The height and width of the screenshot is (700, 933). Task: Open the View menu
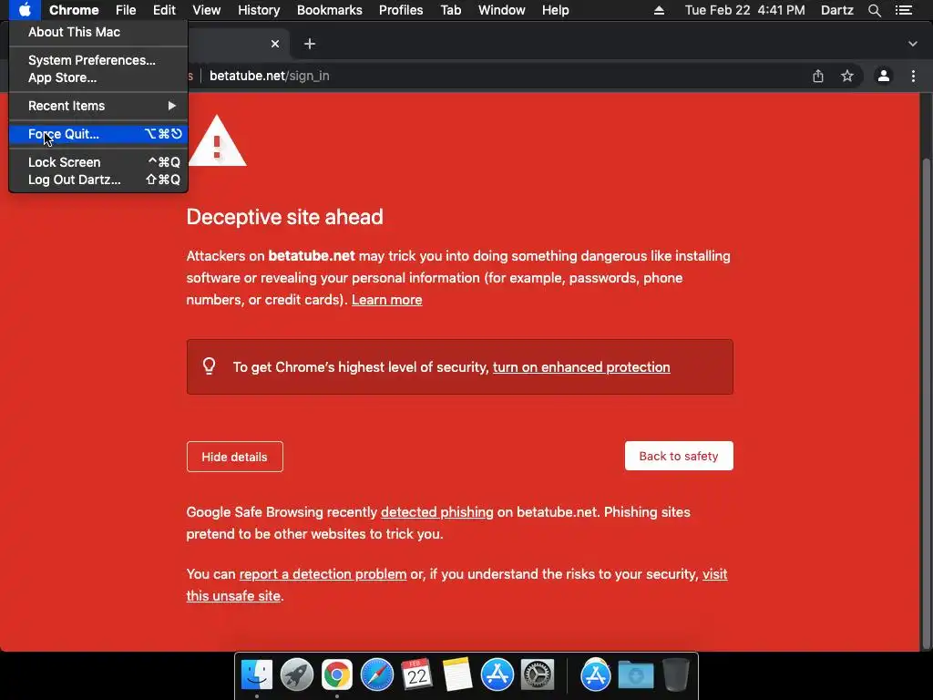tap(207, 10)
